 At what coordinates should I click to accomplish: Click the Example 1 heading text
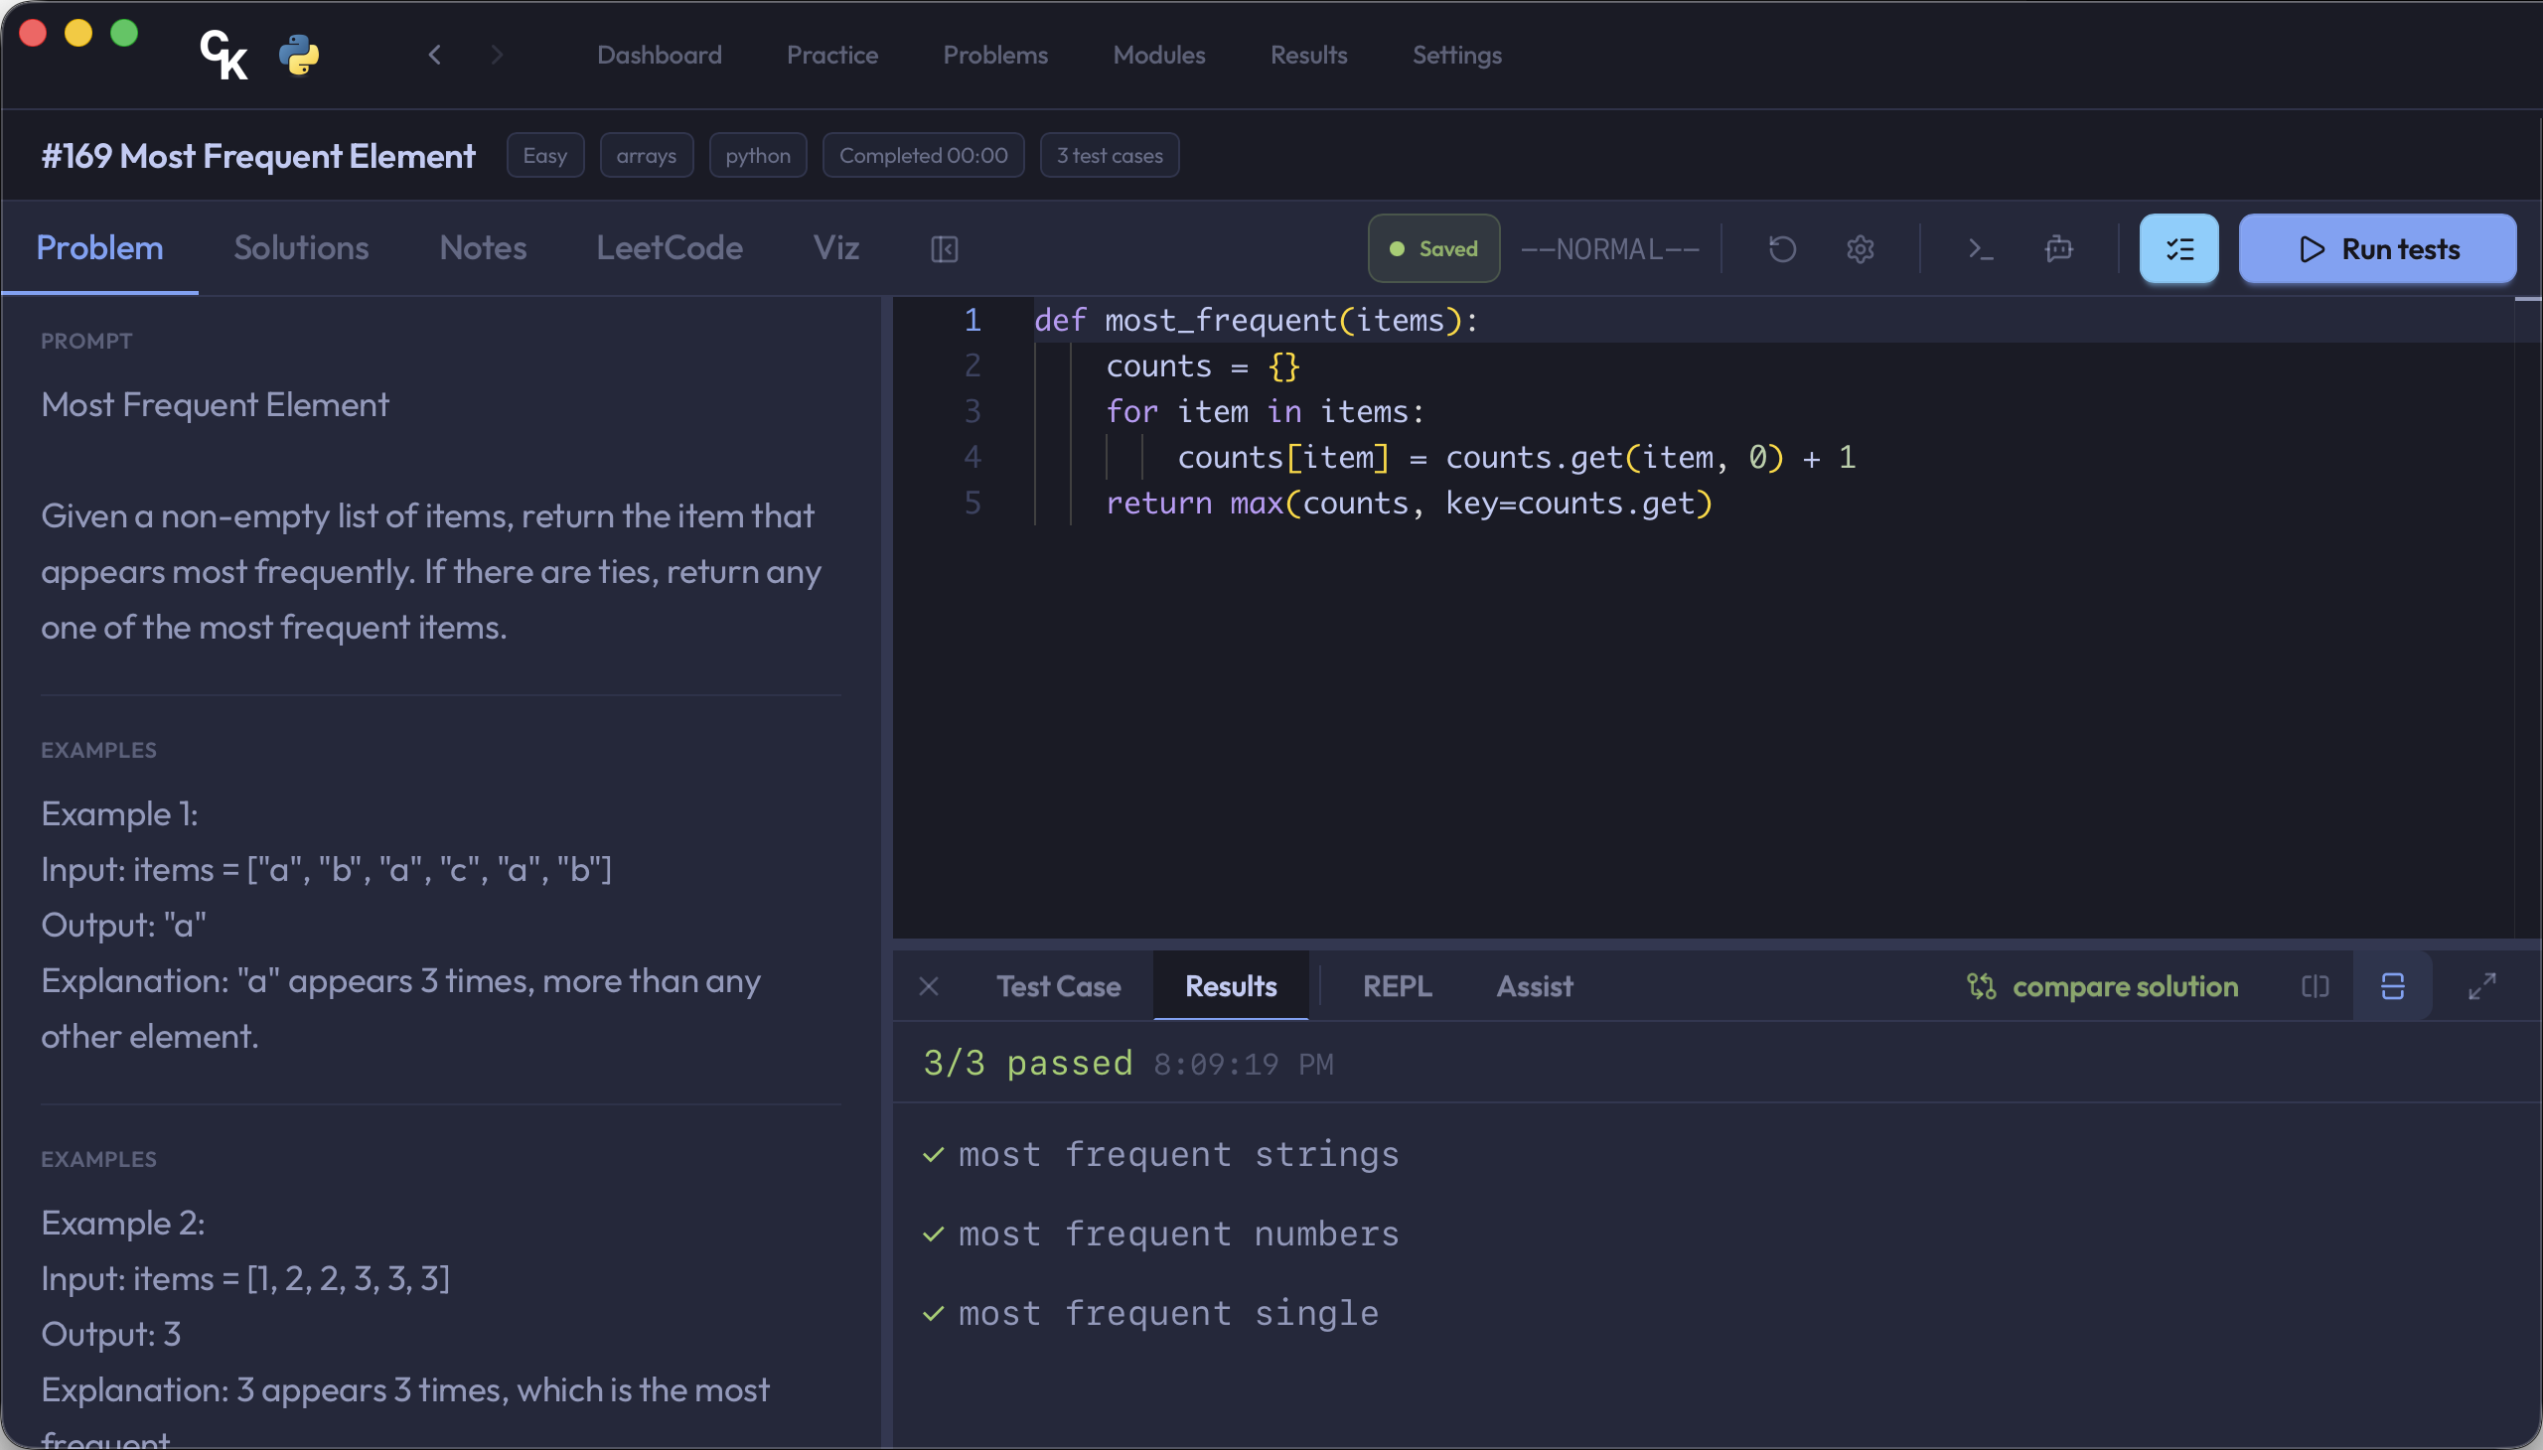pos(119,814)
